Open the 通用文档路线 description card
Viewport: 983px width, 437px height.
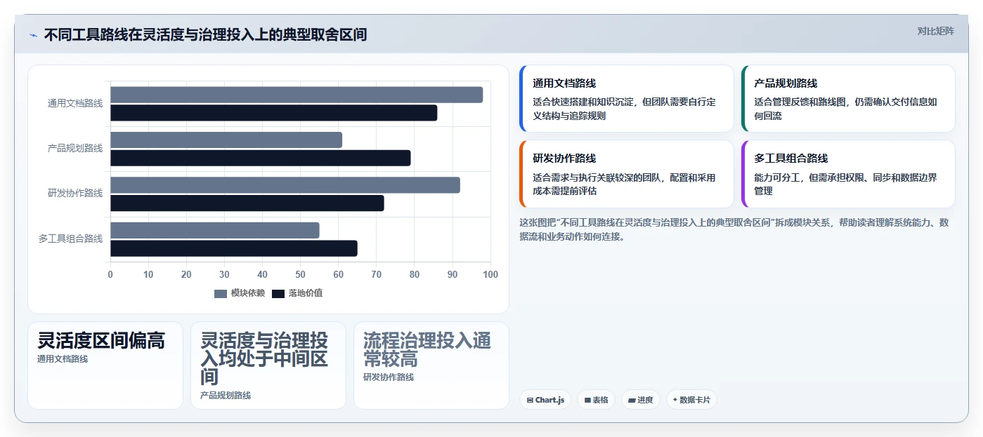626,99
